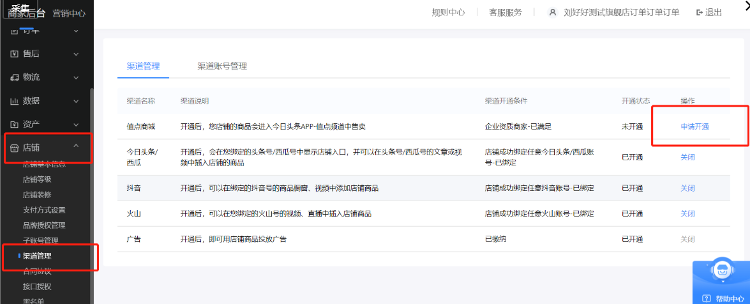Click the 抖音 channel name cell
Viewport: 750px width, 304px height.
pos(134,188)
